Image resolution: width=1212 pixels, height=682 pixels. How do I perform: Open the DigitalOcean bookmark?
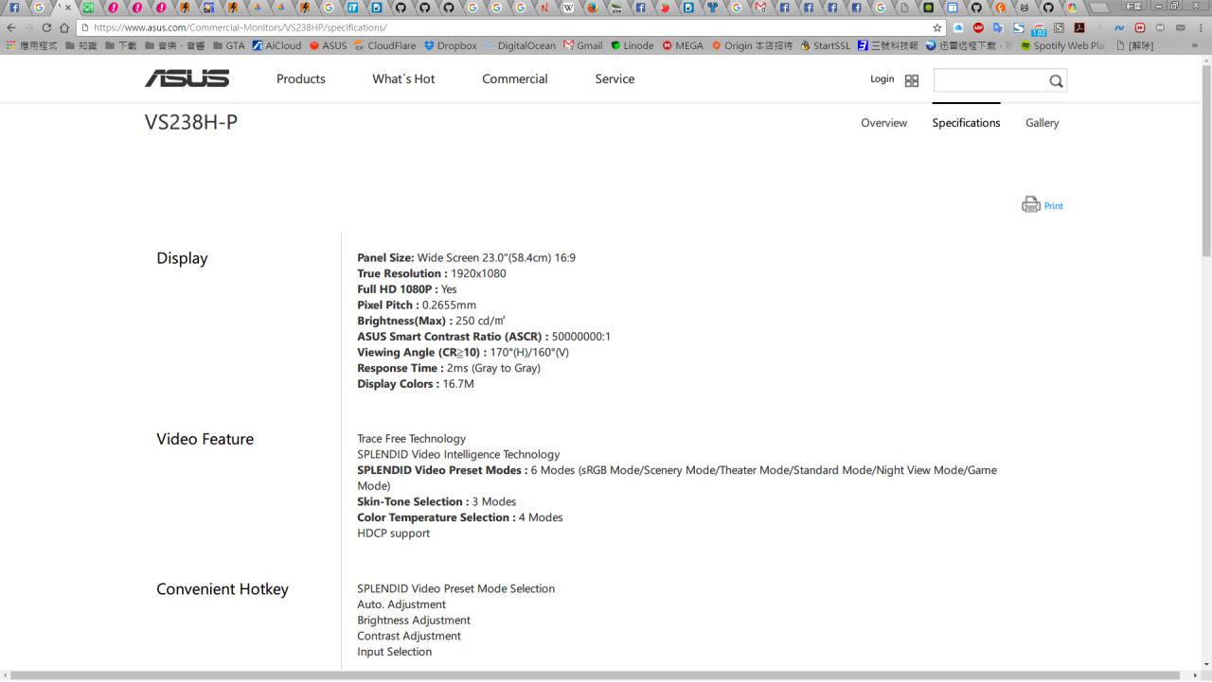(x=520, y=45)
